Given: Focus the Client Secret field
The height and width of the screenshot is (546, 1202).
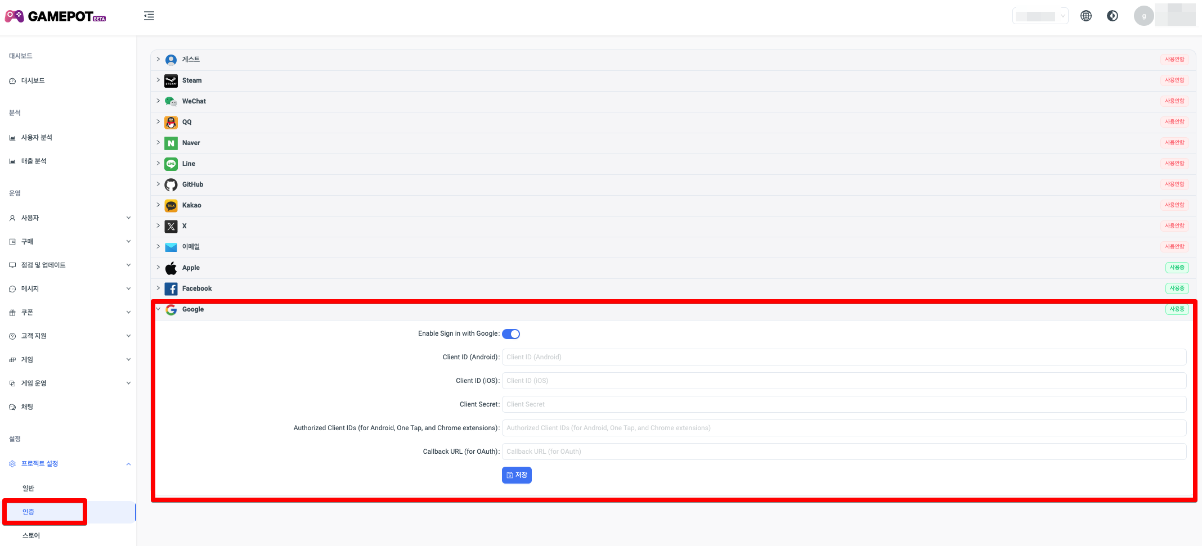Looking at the screenshot, I should 844,404.
